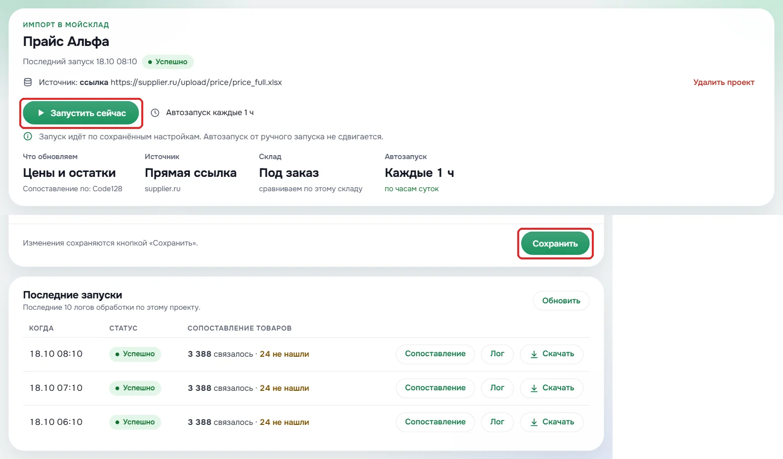Click Успешно status in 18.10 07:10 row
The height and width of the screenshot is (459, 783).
[135, 388]
